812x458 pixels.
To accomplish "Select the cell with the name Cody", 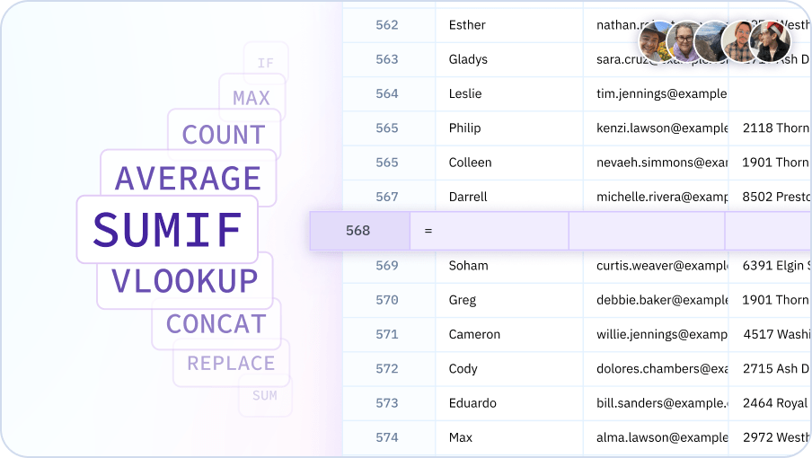I will 509,368.
